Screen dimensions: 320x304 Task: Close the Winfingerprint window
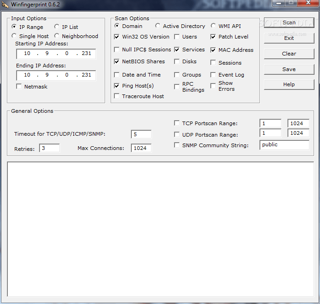(x=308, y=3)
